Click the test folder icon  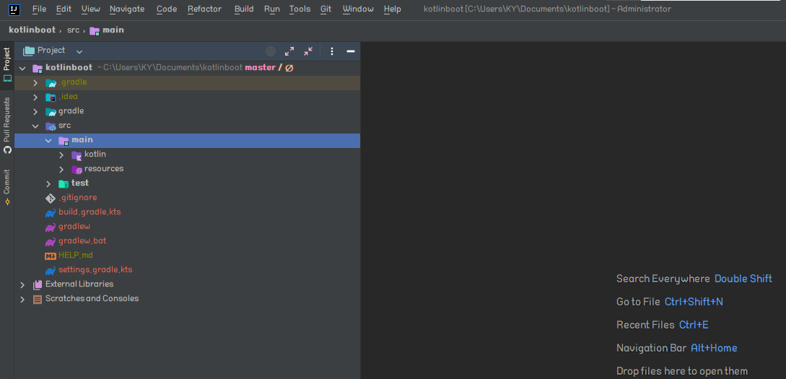[64, 184]
